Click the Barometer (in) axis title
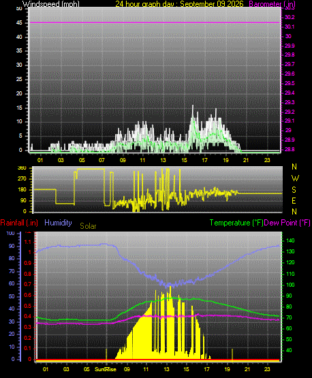The image size is (312, 378). click(x=272, y=4)
